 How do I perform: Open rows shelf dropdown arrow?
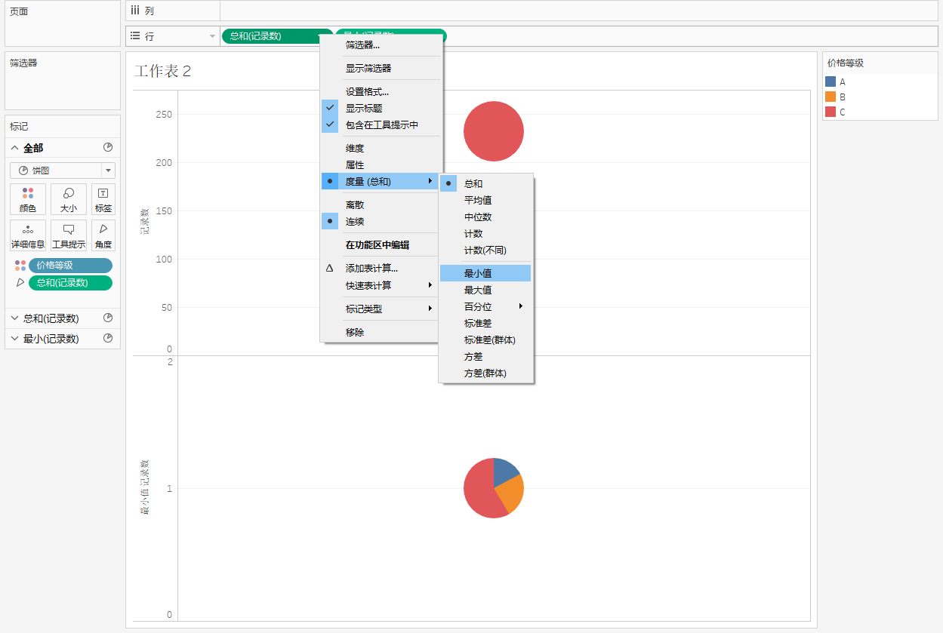point(212,36)
